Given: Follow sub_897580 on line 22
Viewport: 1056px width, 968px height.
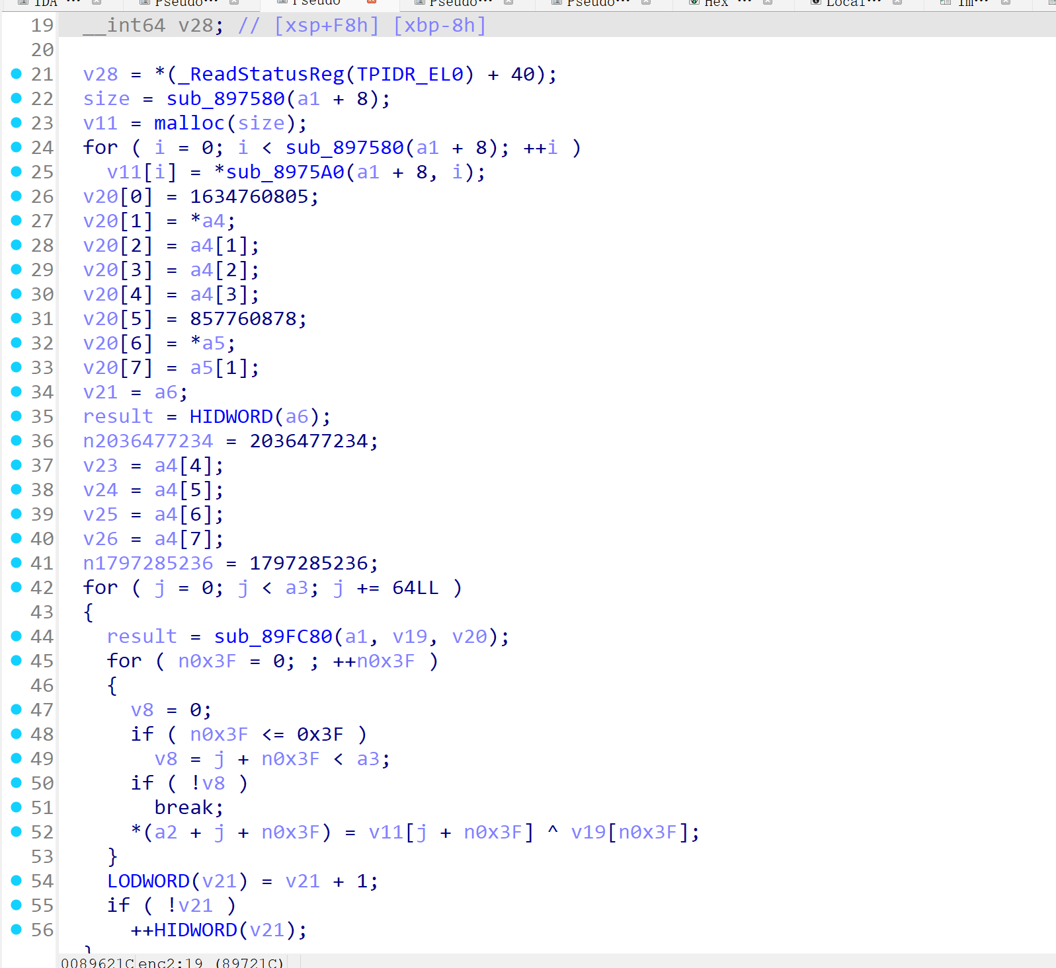Looking at the screenshot, I should [225, 98].
